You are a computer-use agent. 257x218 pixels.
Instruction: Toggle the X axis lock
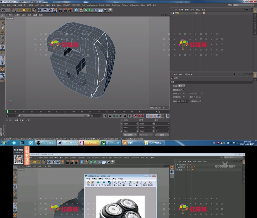coord(40,10)
